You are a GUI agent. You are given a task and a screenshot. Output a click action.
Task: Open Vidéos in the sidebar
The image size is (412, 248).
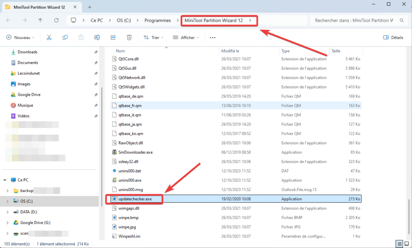(23, 116)
